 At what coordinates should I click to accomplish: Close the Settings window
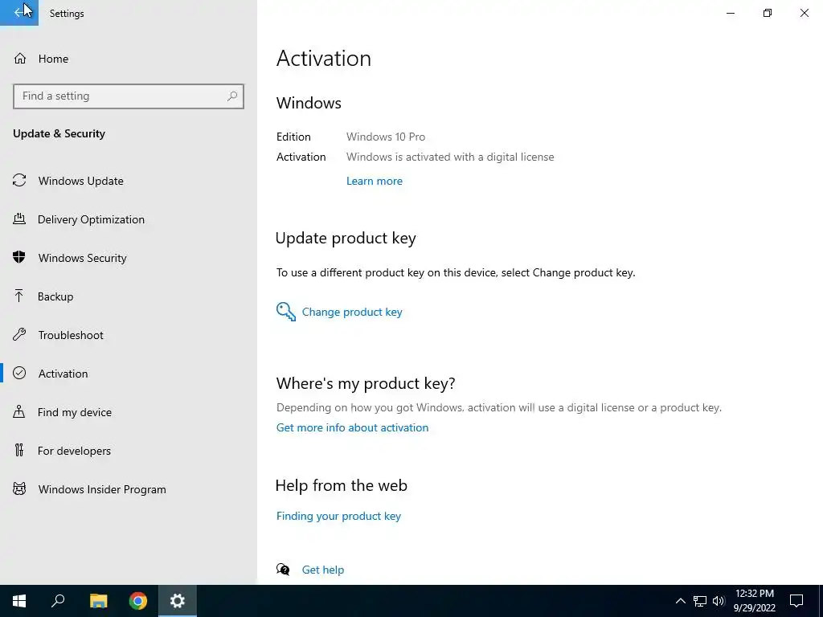coord(804,13)
